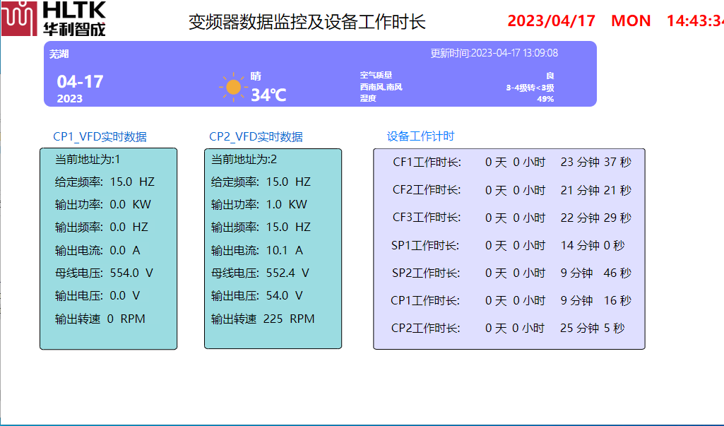The image size is (724, 426).
Task: Click the 芜湖 city name label
Action: 59,54
